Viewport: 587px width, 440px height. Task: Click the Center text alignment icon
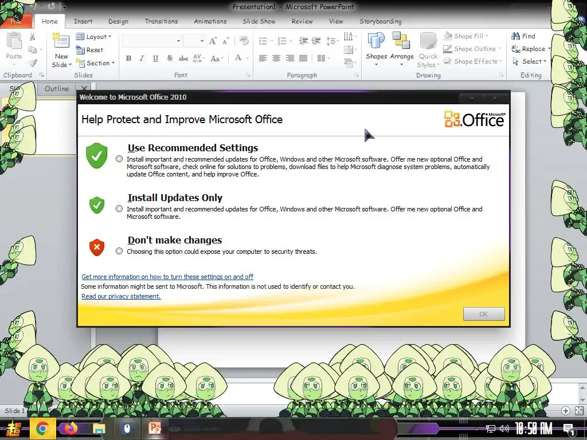[276, 58]
